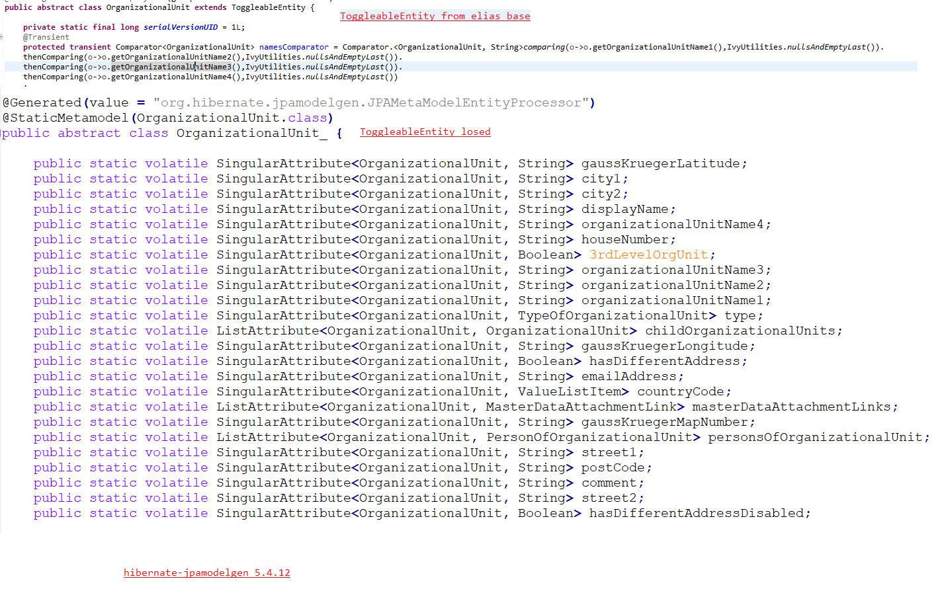Image resolution: width=944 pixels, height=595 pixels.
Task: Collapse the fold marker beside @Transient
Action: point(1,37)
